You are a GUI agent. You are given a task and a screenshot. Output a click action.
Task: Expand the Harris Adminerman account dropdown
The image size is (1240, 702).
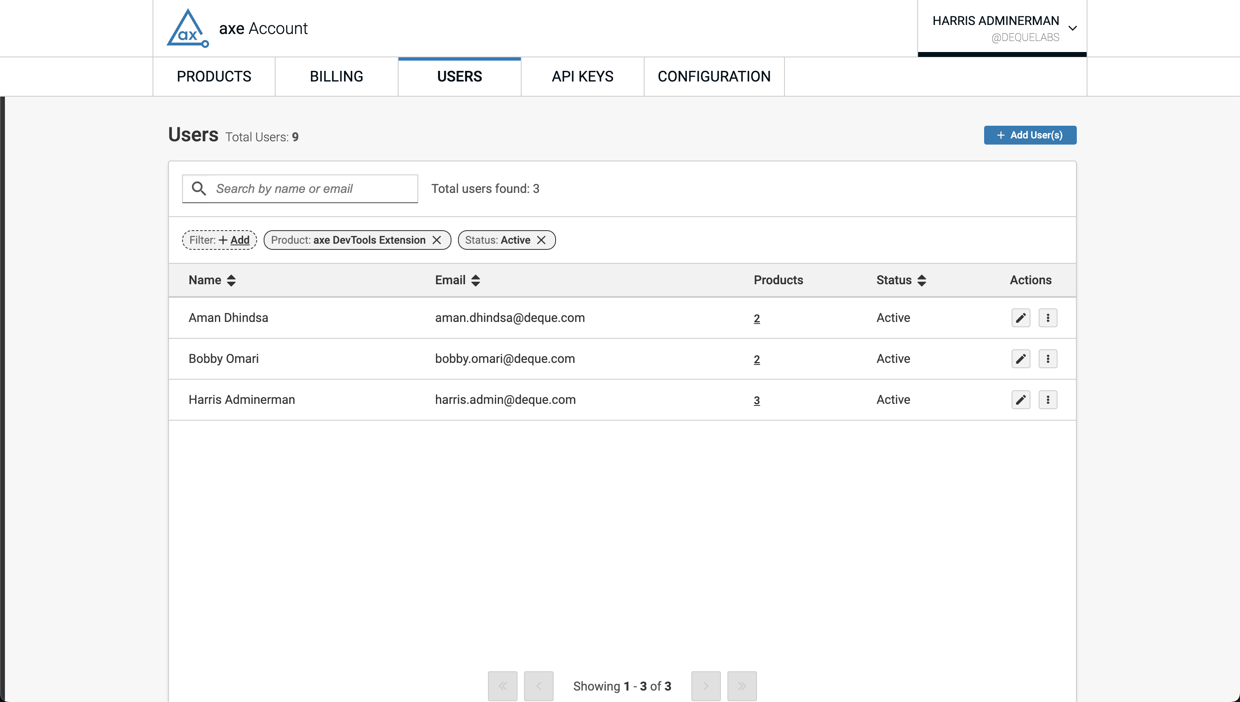[1073, 28]
